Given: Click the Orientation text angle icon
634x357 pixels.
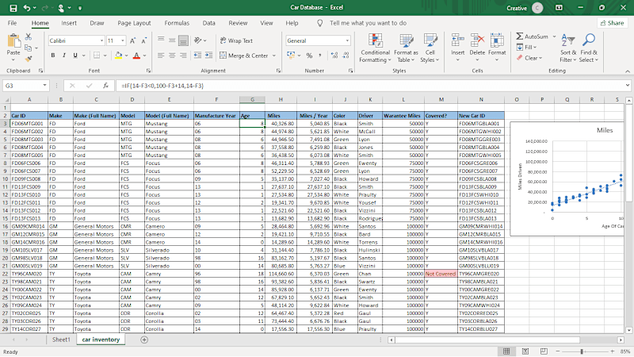Looking at the screenshot, I should click(197, 40).
